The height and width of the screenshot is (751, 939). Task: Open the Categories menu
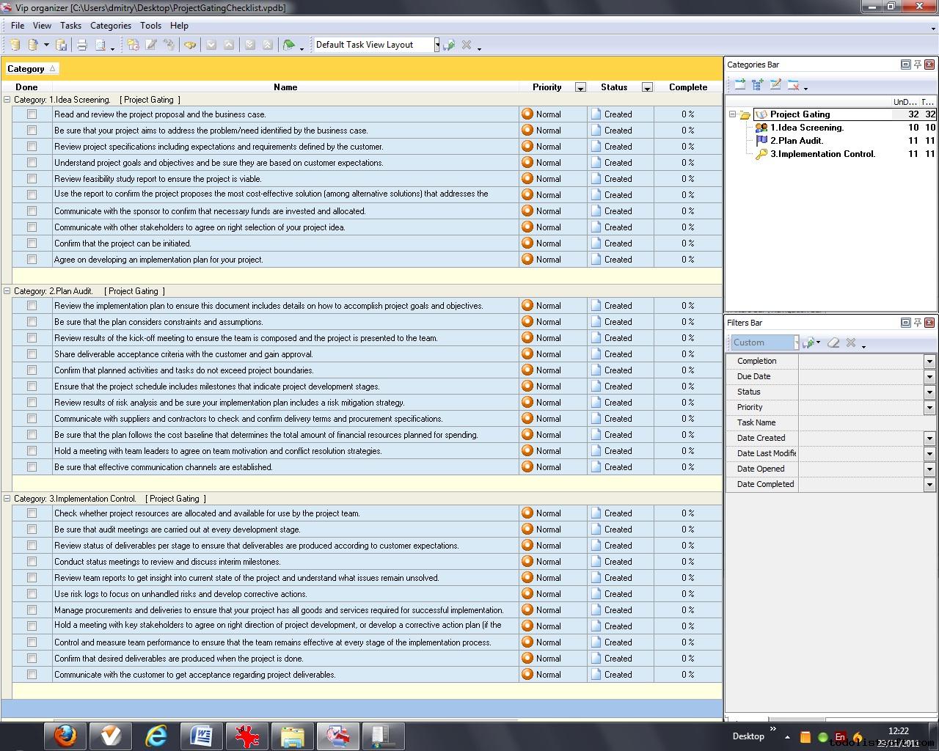coord(111,26)
